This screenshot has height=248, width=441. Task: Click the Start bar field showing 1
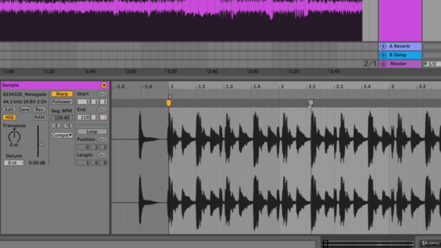click(83, 102)
